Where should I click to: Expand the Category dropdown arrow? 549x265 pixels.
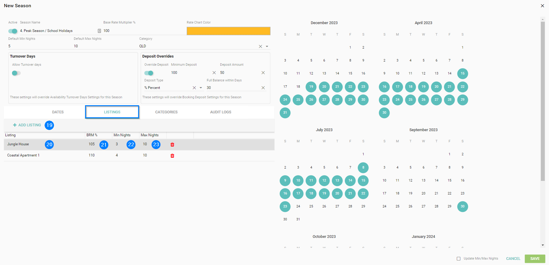click(267, 46)
